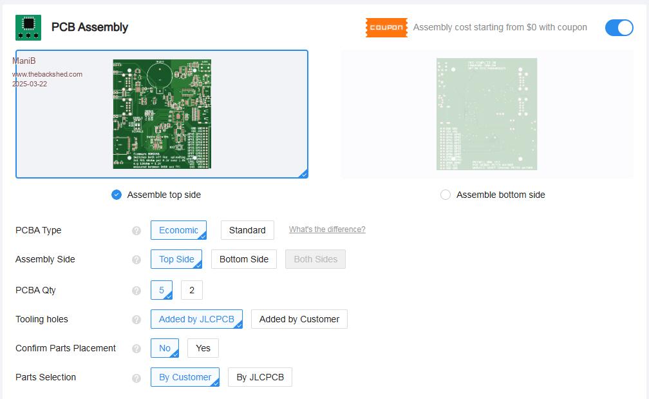Viewport: 649px width, 399px height.
Task: Choose Bottom Side for assembly side
Action: pos(244,259)
